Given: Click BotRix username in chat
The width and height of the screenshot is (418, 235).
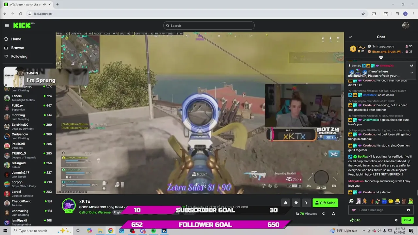Looking at the screenshot, I should click(x=362, y=157).
